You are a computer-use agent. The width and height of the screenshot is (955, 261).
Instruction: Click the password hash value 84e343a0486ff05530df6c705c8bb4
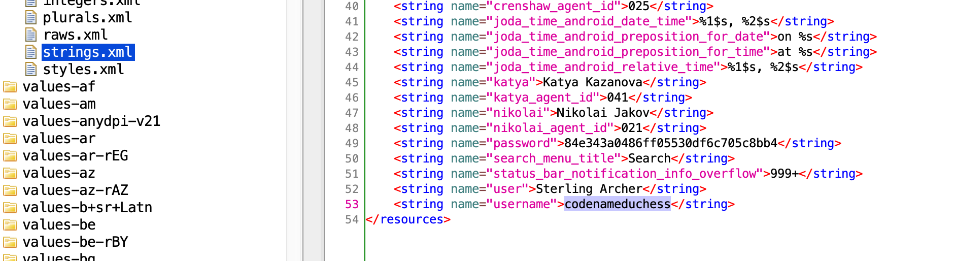point(671,144)
